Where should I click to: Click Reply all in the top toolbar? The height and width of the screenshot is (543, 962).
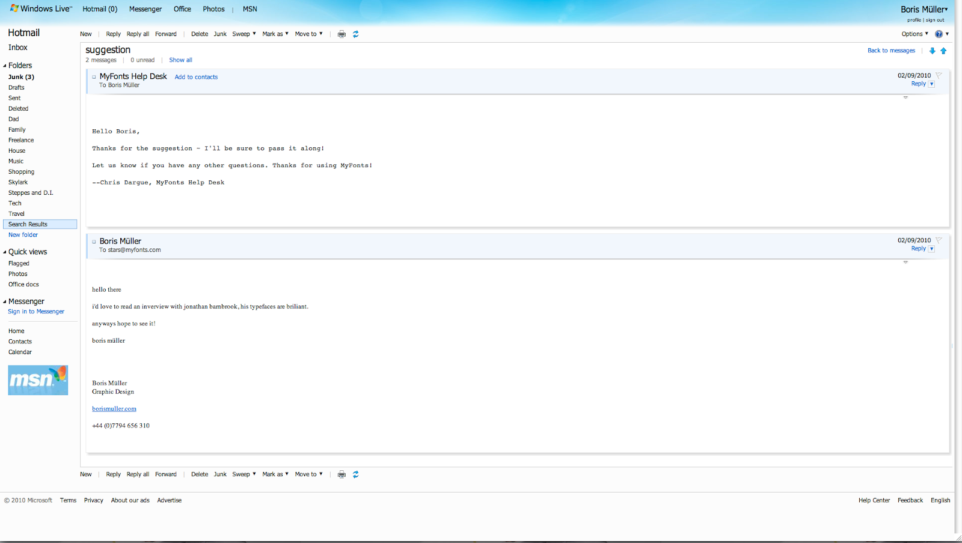[x=138, y=34]
